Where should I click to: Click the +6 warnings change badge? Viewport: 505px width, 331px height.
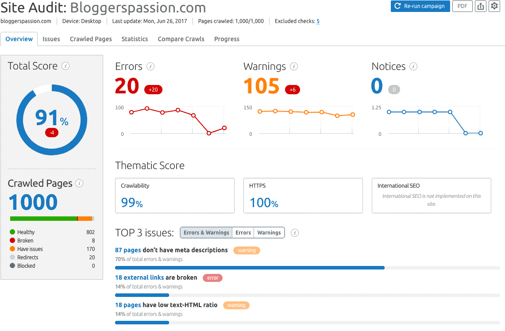tap(293, 89)
